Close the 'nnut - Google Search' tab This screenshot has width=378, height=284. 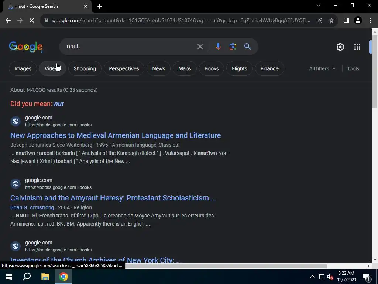pyautogui.click(x=86, y=6)
